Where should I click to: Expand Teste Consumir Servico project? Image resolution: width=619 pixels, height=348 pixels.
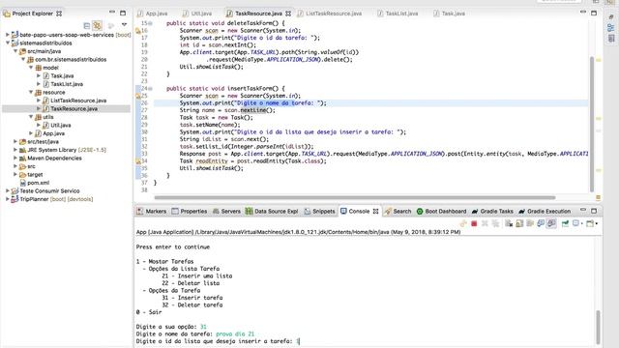coord(8,191)
